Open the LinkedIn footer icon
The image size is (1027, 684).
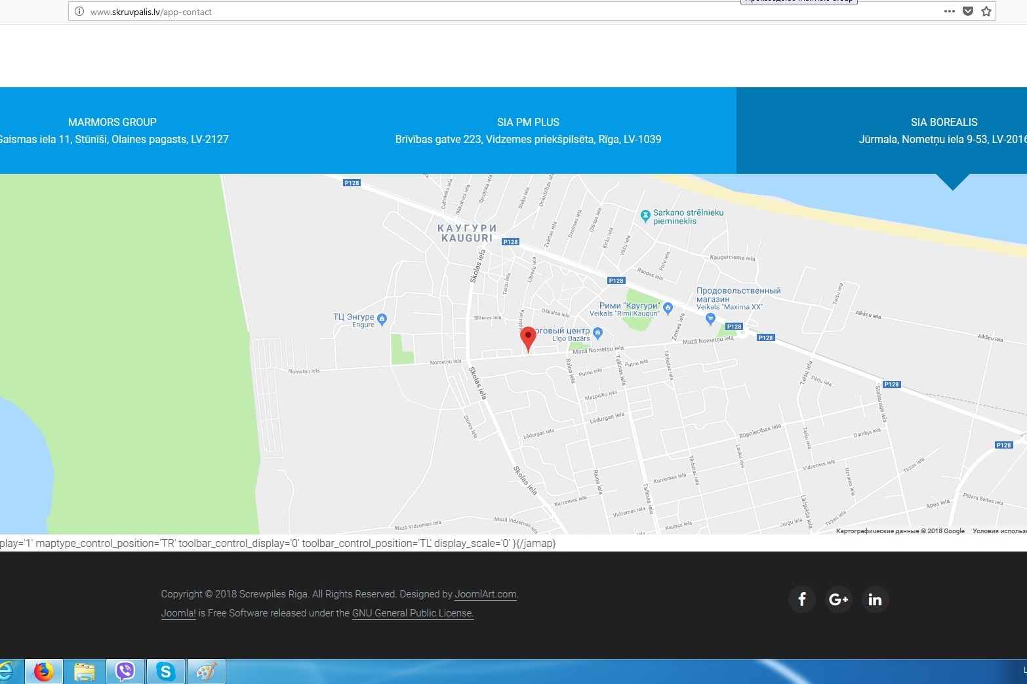coord(875,599)
